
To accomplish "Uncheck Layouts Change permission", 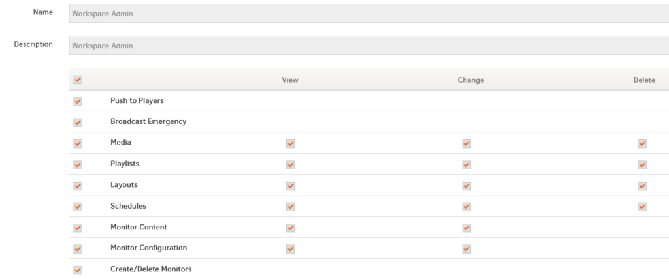I will [466, 186].
